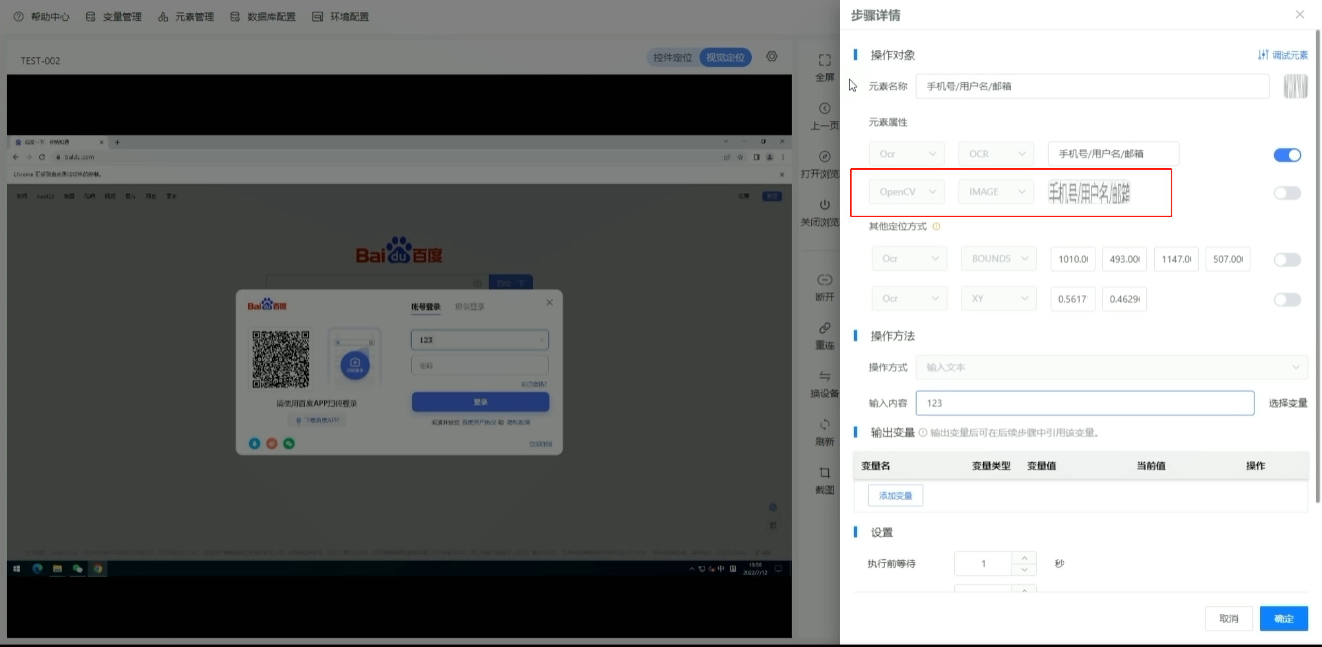Open the BOUNDS locator type dropdown
The width and height of the screenshot is (1322, 647).
(998, 259)
